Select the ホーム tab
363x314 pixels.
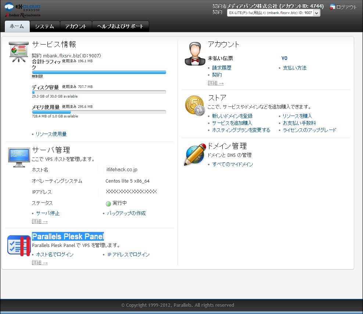(x=17, y=26)
